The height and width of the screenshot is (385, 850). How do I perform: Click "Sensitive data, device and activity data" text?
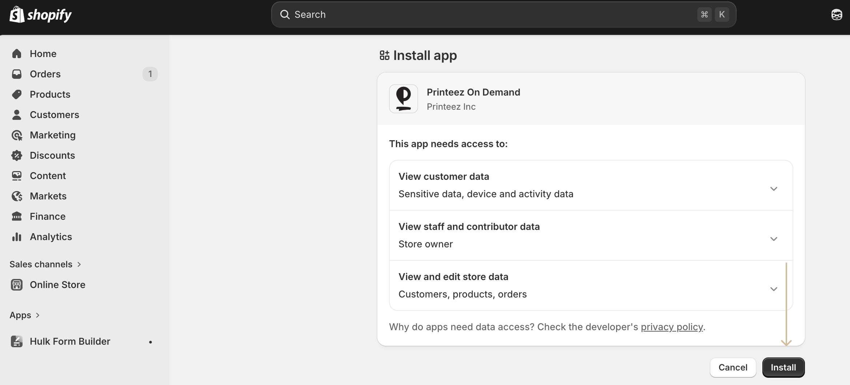(x=486, y=194)
